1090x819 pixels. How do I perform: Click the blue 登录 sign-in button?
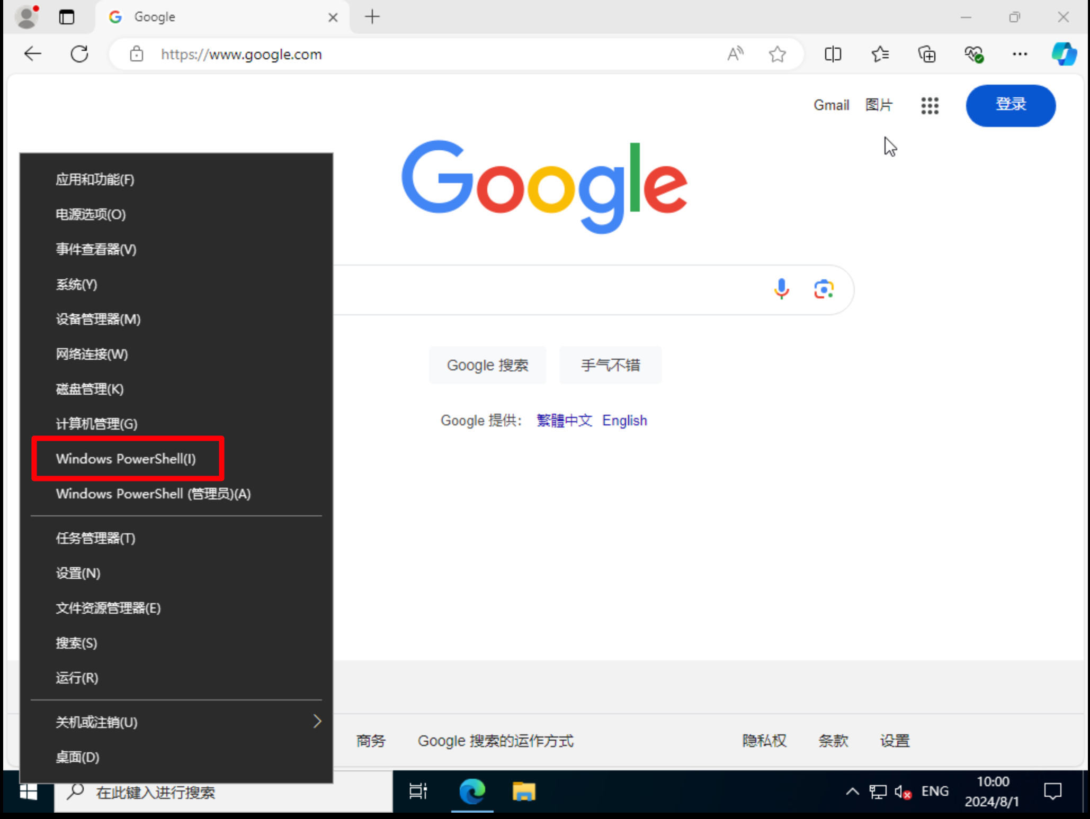pos(1010,105)
